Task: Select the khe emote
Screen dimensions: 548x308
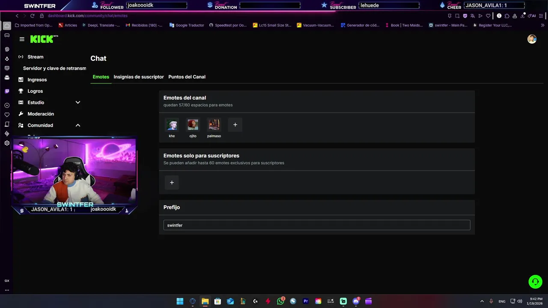Action: pyautogui.click(x=172, y=125)
